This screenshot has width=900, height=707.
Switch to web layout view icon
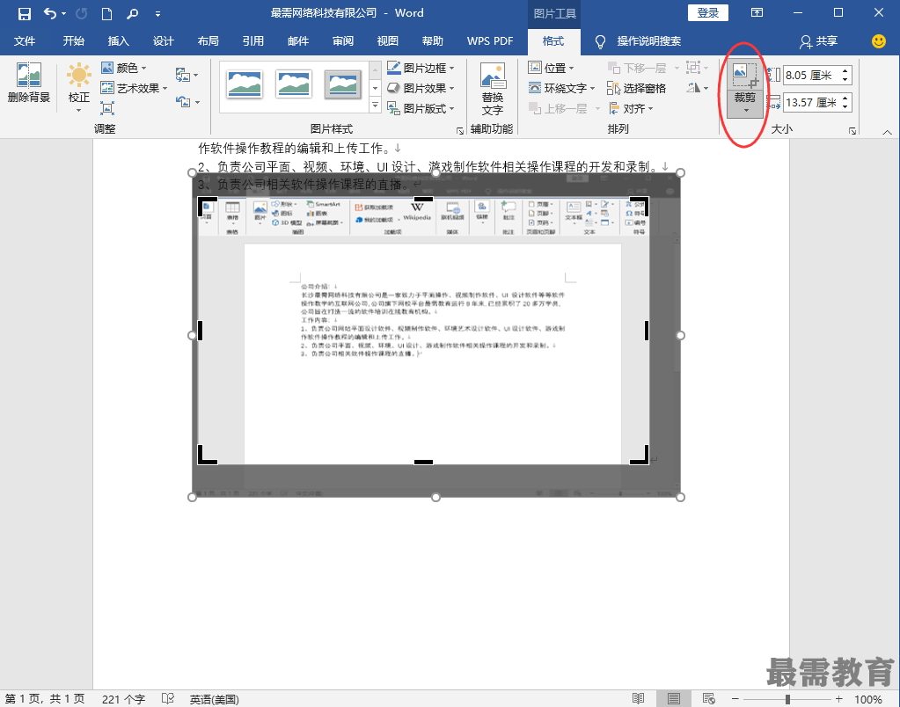[709, 698]
